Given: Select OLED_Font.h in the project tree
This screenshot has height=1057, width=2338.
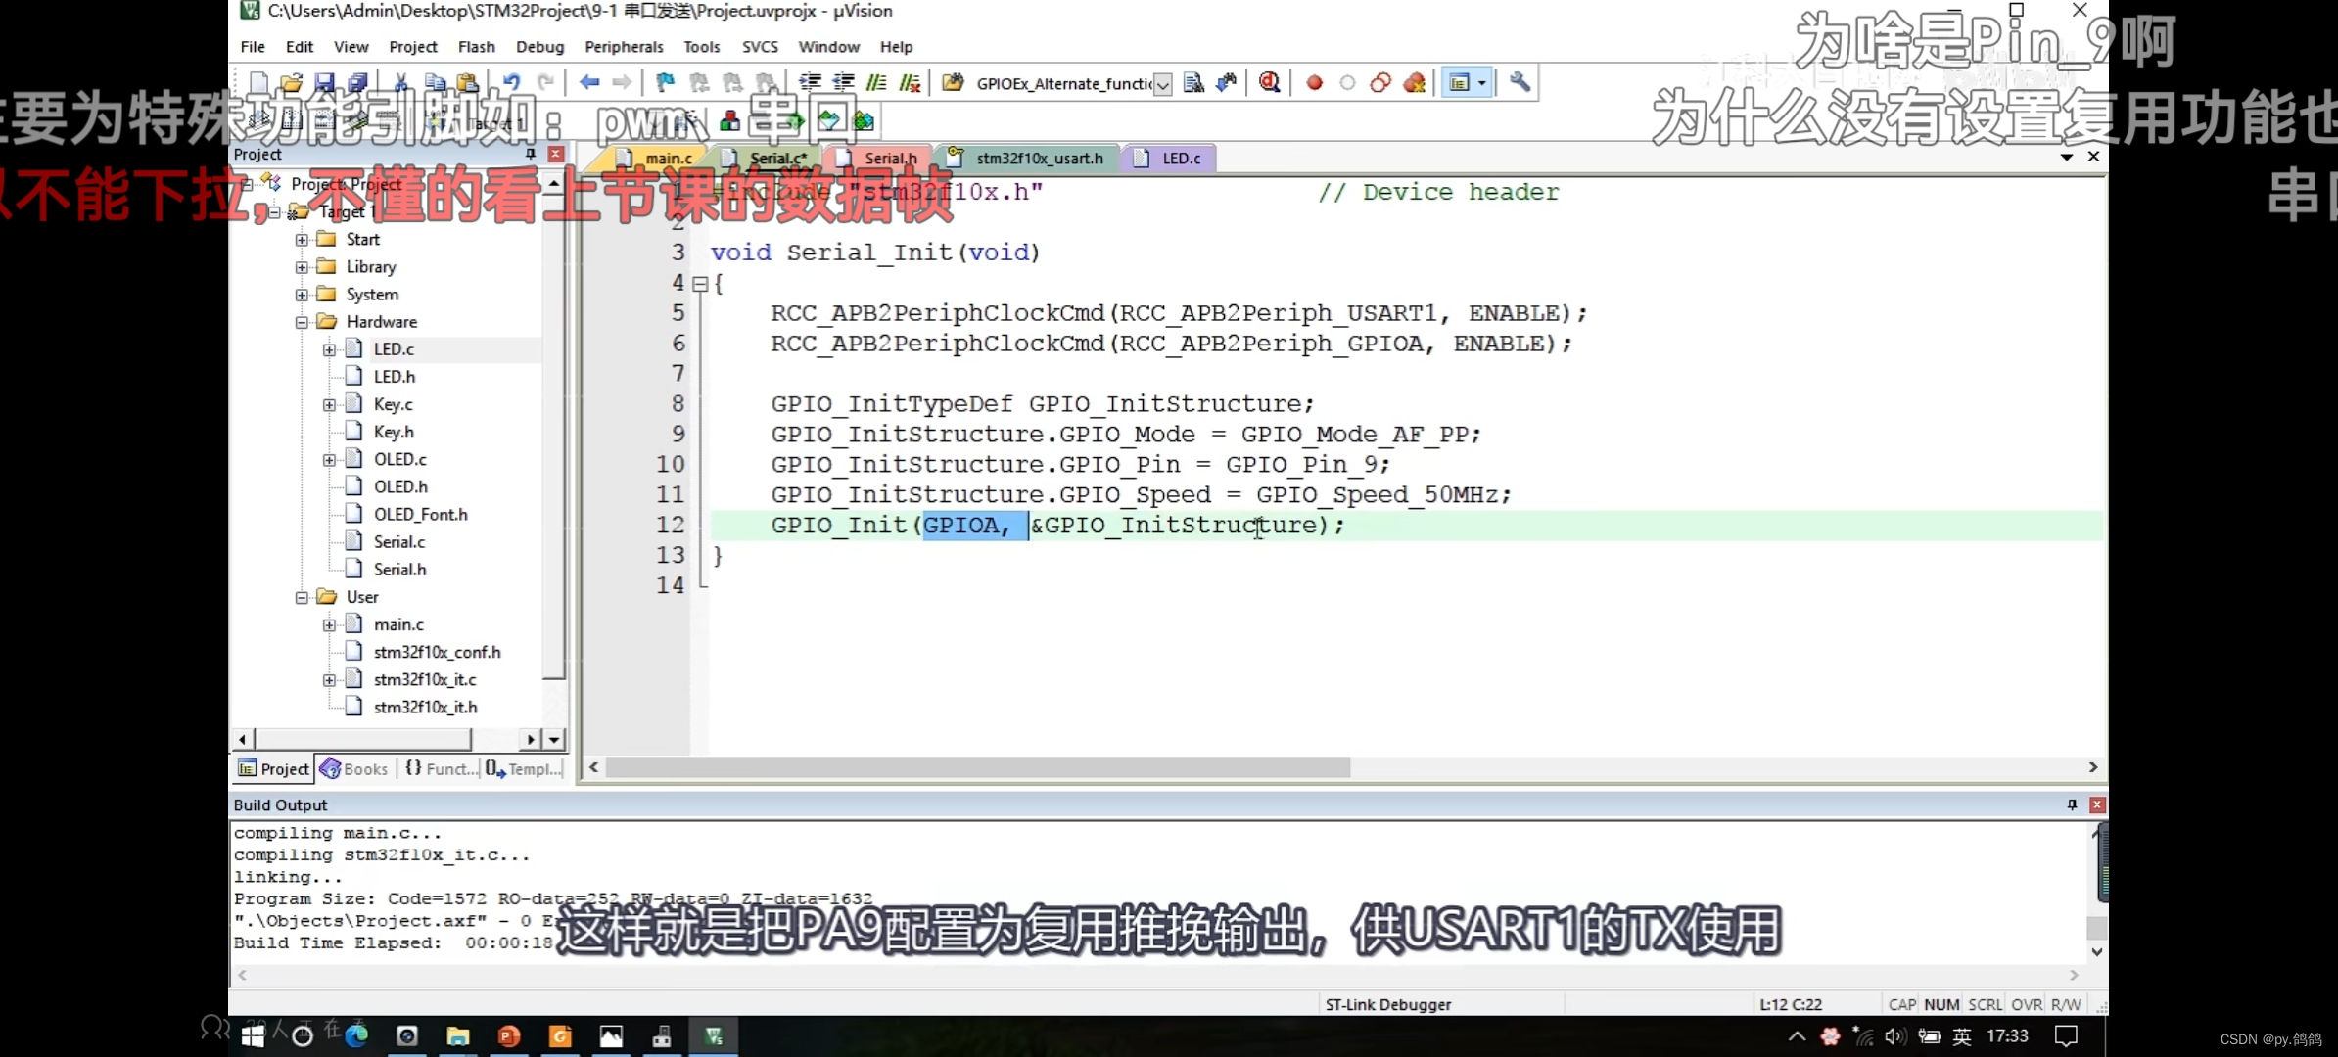Looking at the screenshot, I should point(421,515).
